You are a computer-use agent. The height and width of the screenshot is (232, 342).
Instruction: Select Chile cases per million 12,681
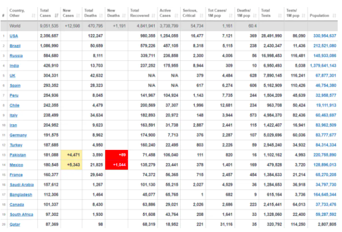[x=226, y=105]
